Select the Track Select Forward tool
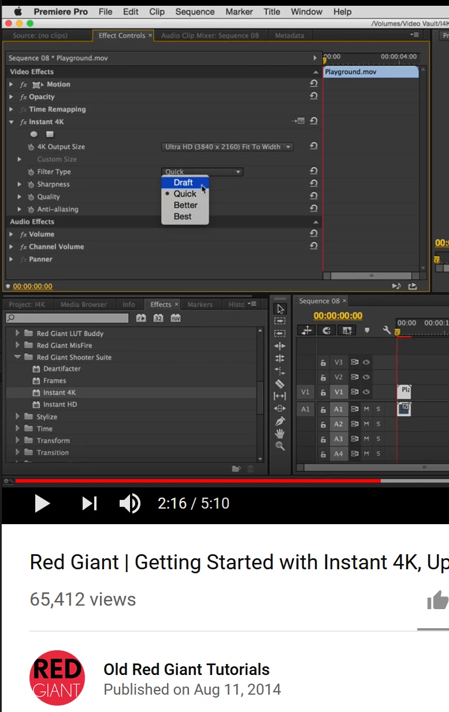 (280, 321)
